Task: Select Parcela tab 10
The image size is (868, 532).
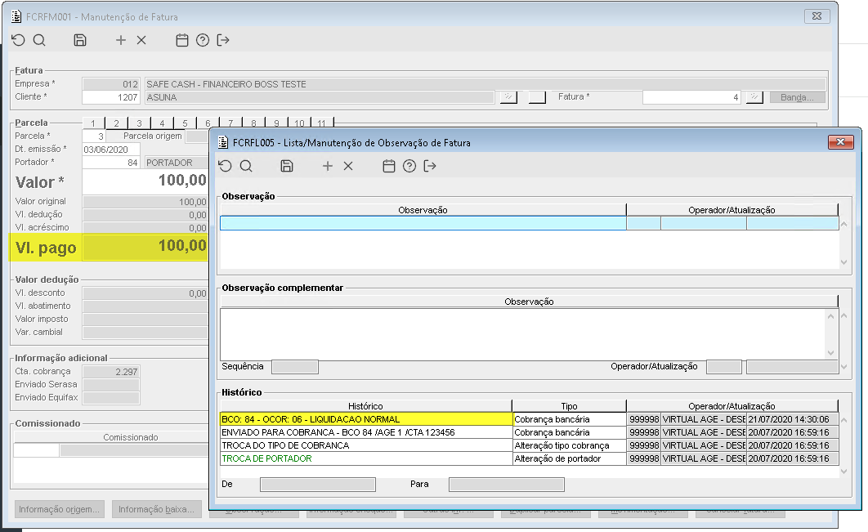Action: [x=299, y=123]
